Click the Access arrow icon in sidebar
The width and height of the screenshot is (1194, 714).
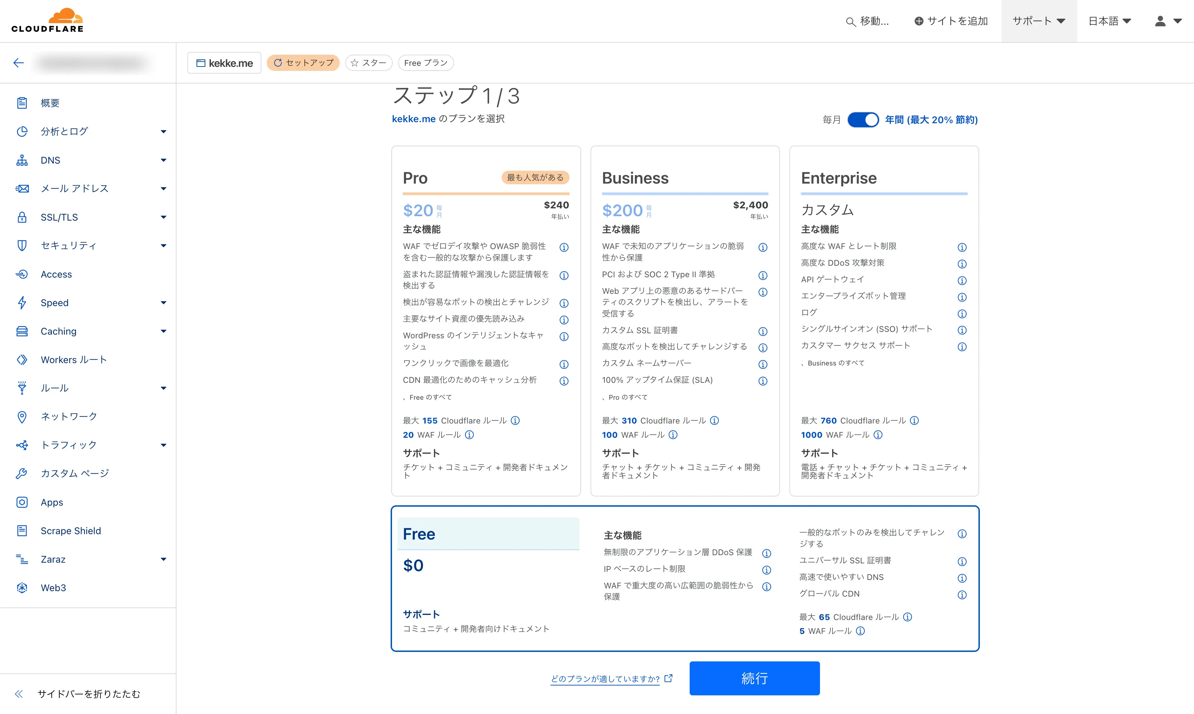pos(22,274)
